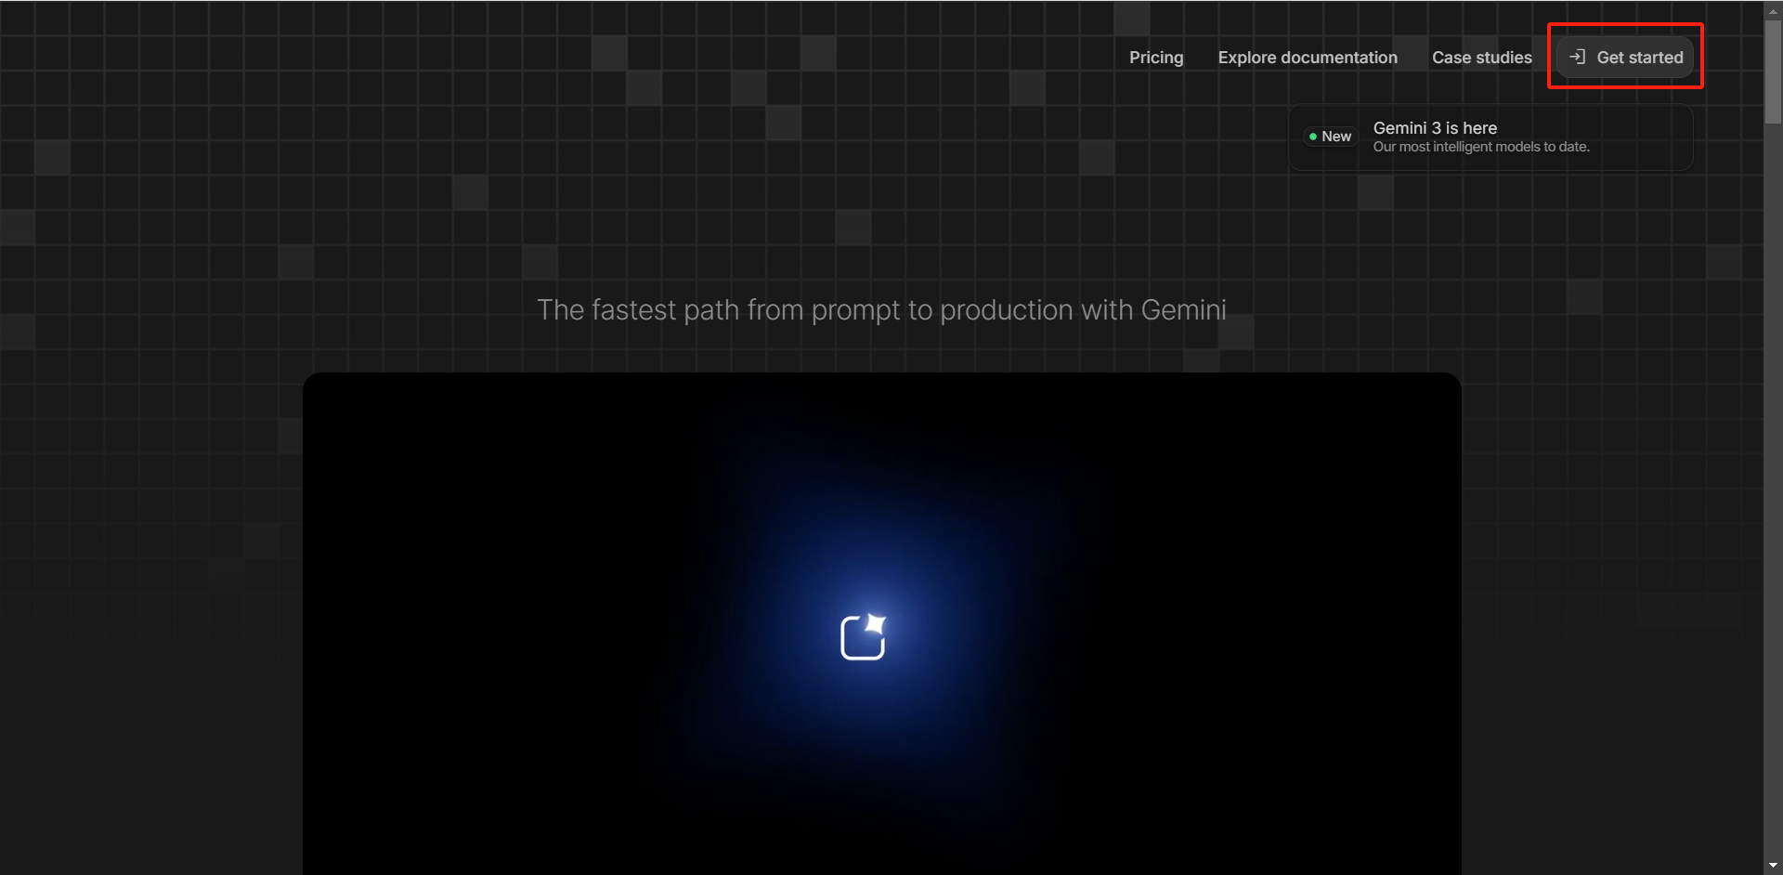The width and height of the screenshot is (1783, 875).
Task: Open Explore documentation in the navigation
Action: click(x=1308, y=58)
